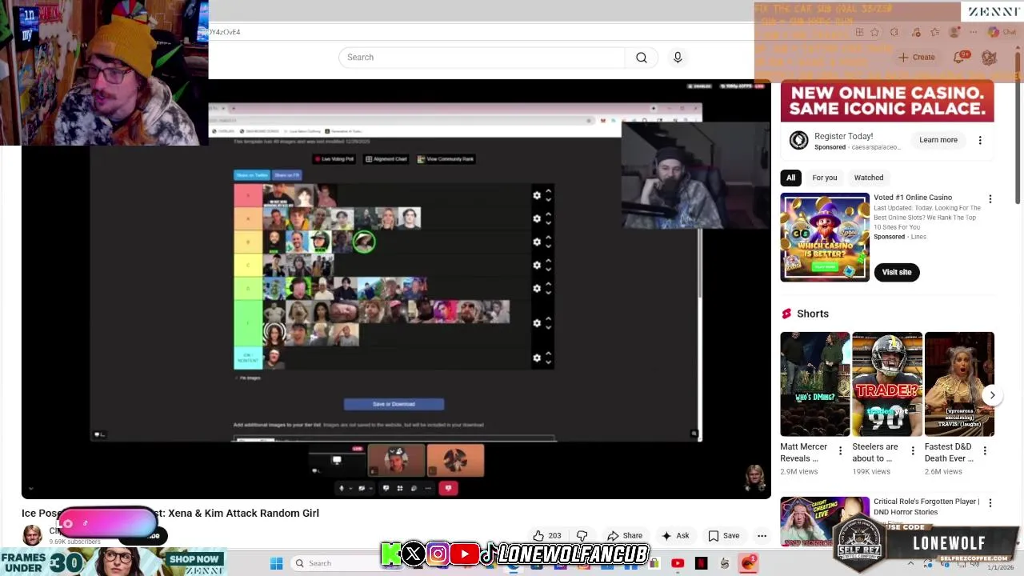Image resolution: width=1024 pixels, height=576 pixels.
Task: Open browser settings and more ellipsis
Action: click(x=973, y=32)
